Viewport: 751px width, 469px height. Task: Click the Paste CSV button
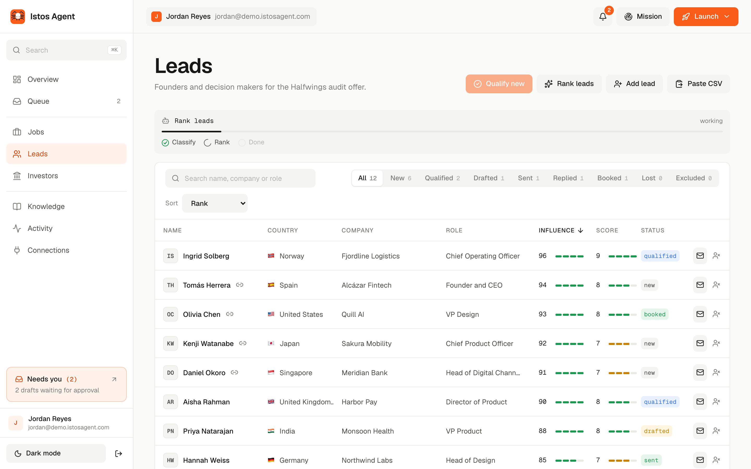click(699, 84)
